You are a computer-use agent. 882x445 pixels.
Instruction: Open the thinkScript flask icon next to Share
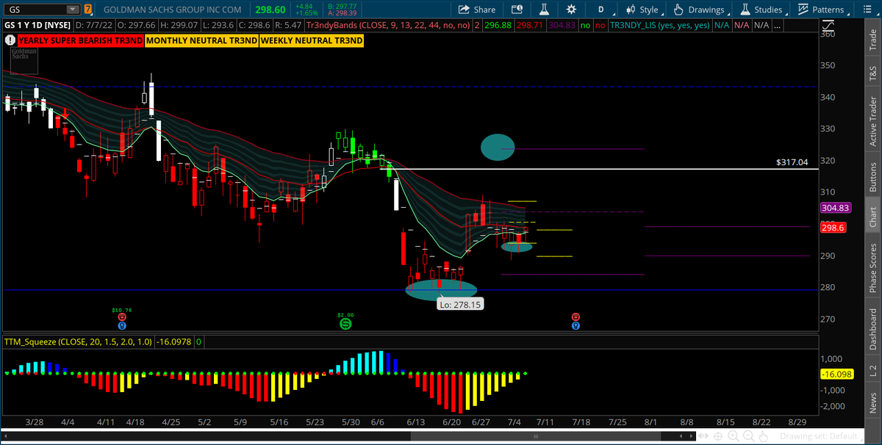545,10
